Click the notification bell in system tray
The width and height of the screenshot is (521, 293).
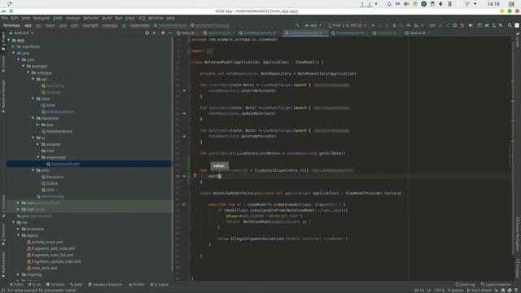tap(389, 4)
